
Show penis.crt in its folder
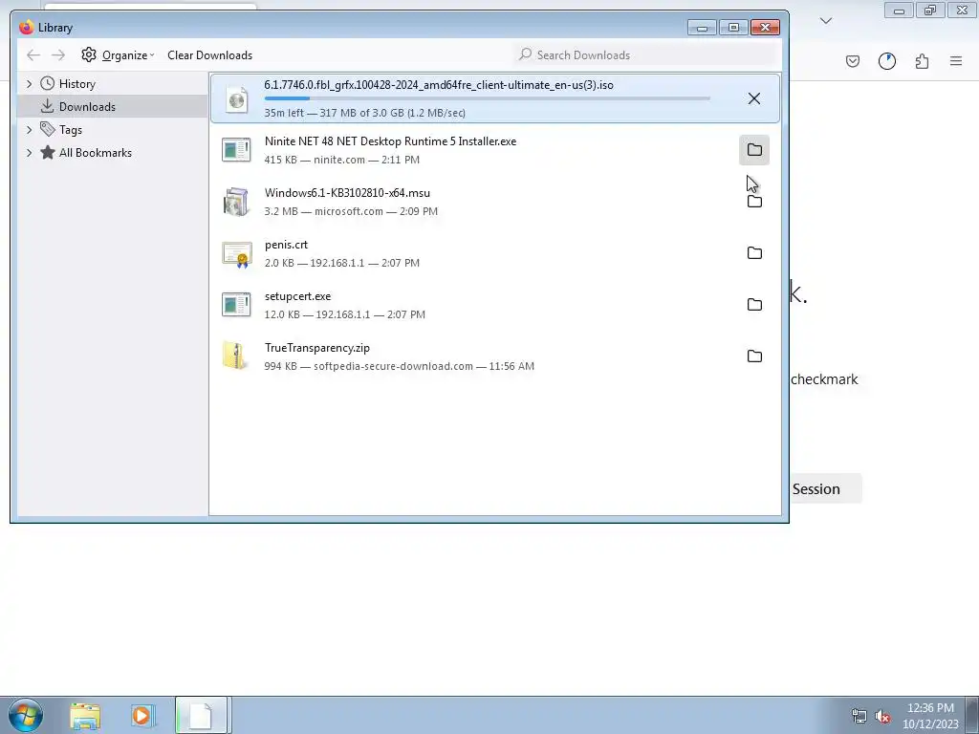point(754,252)
